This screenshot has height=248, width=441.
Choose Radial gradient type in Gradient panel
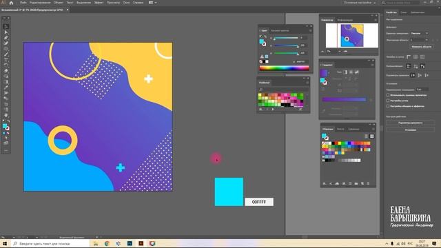(351, 72)
